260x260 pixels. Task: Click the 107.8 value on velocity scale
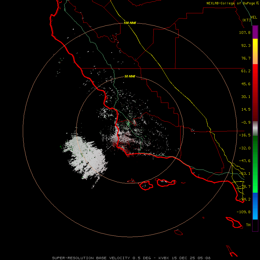[245, 32]
